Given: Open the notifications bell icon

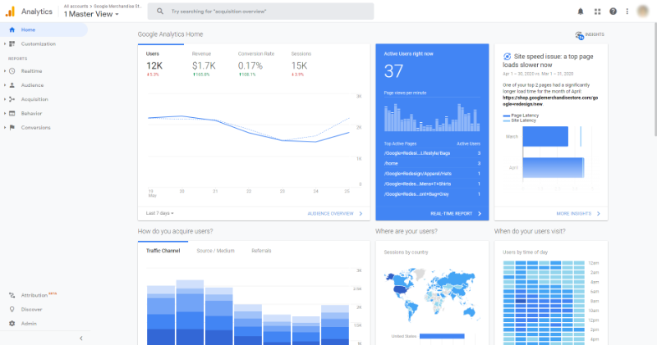Looking at the screenshot, I should pos(581,11).
